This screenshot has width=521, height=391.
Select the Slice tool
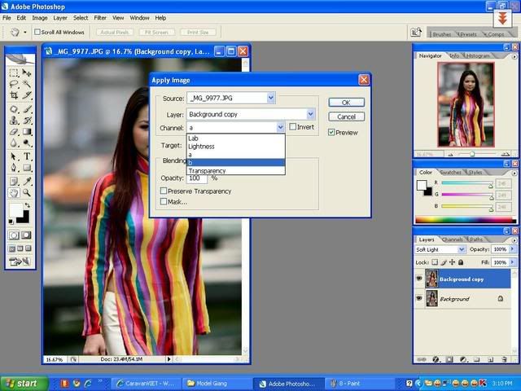pyautogui.click(x=27, y=95)
